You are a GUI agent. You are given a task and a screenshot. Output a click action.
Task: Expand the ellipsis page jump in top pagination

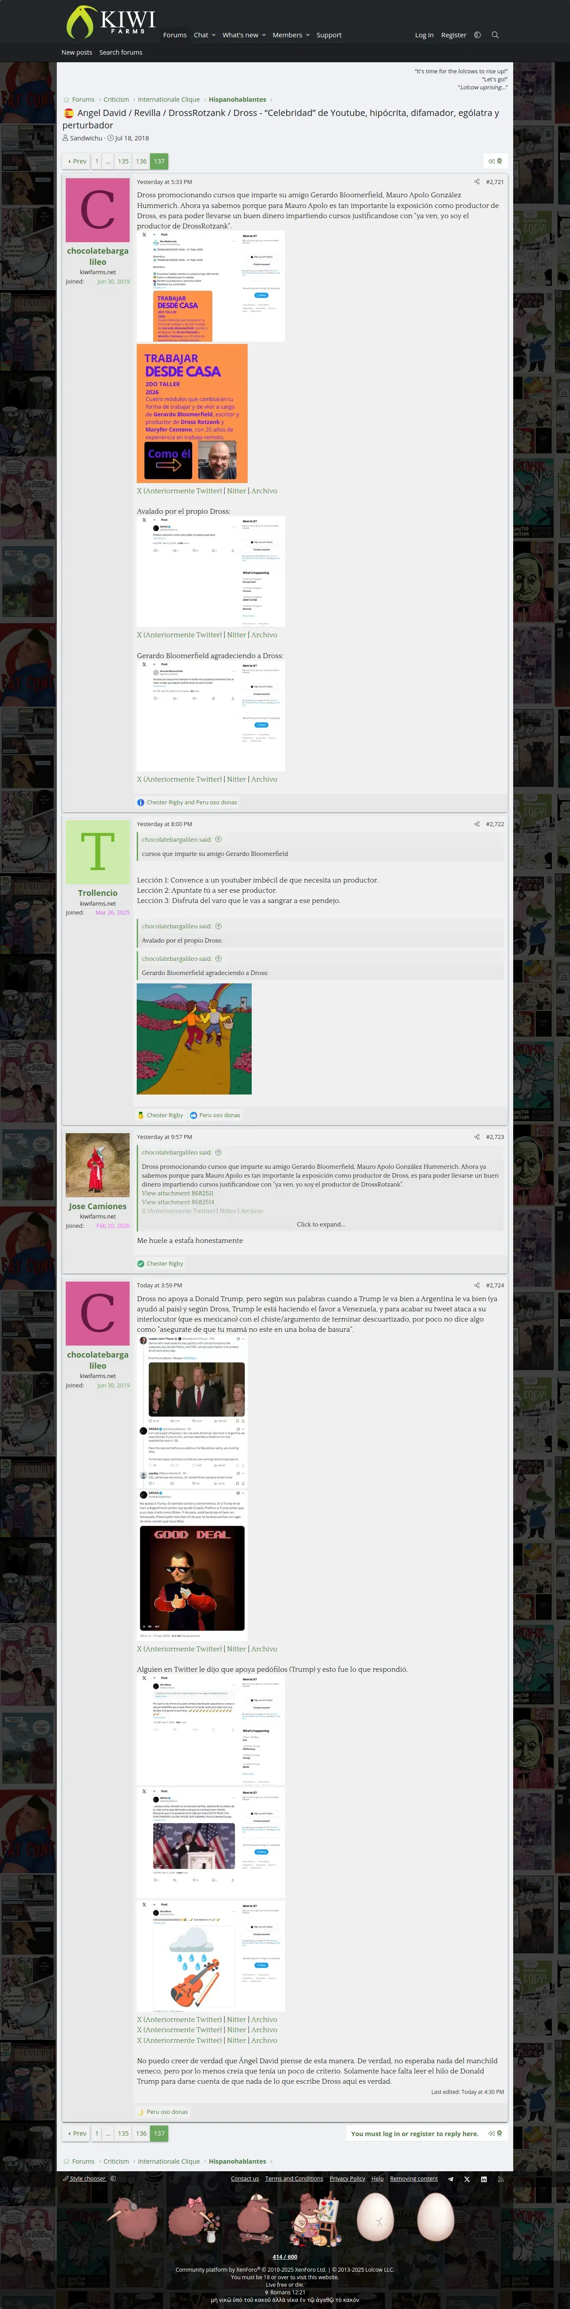[108, 161]
